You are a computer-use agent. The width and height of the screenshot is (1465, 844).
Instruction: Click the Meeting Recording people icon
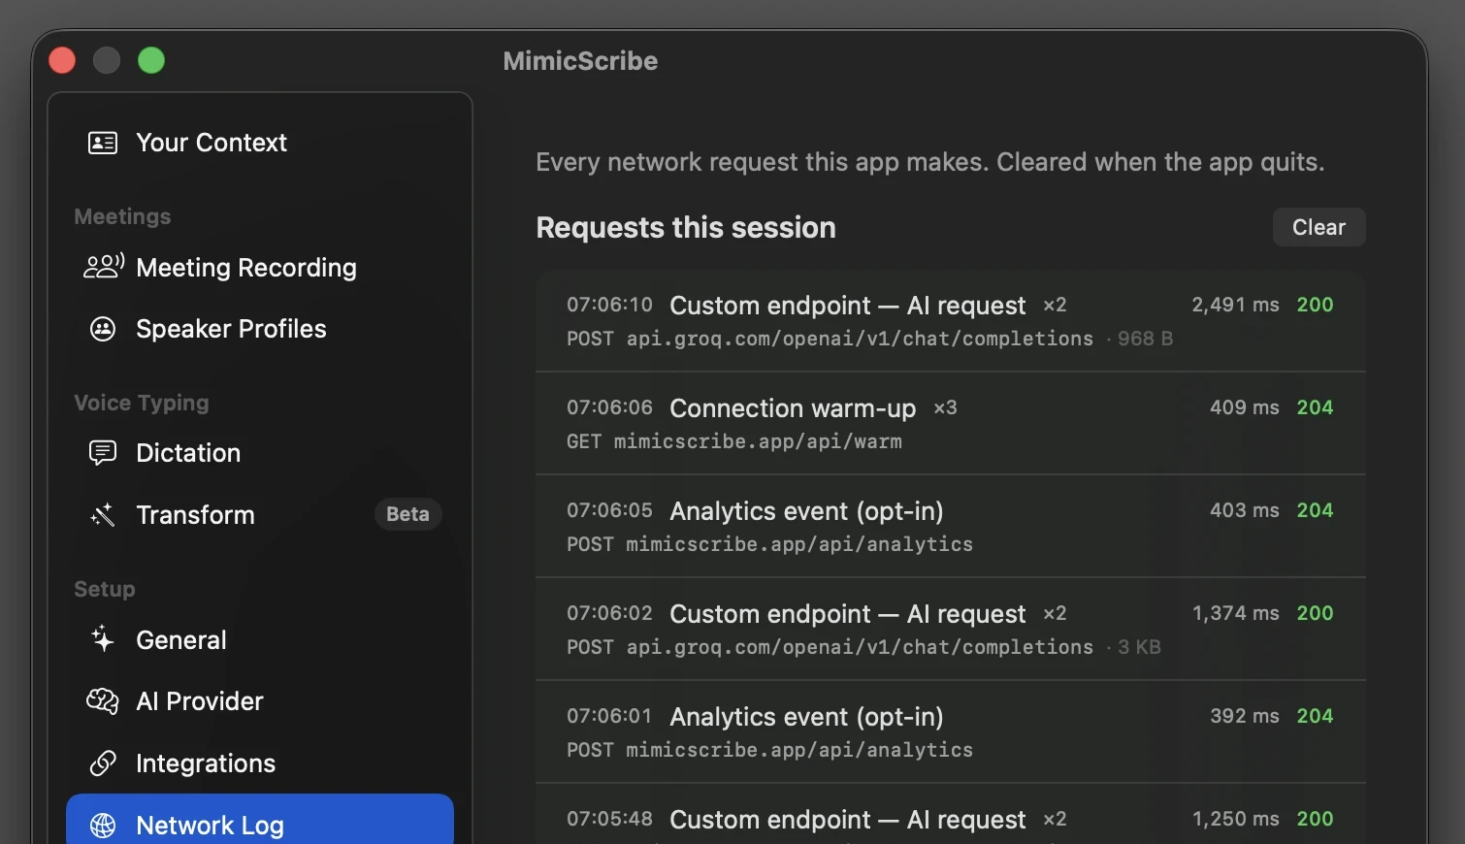[104, 267]
